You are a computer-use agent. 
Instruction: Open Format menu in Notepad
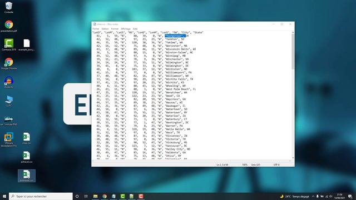[115, 29]
